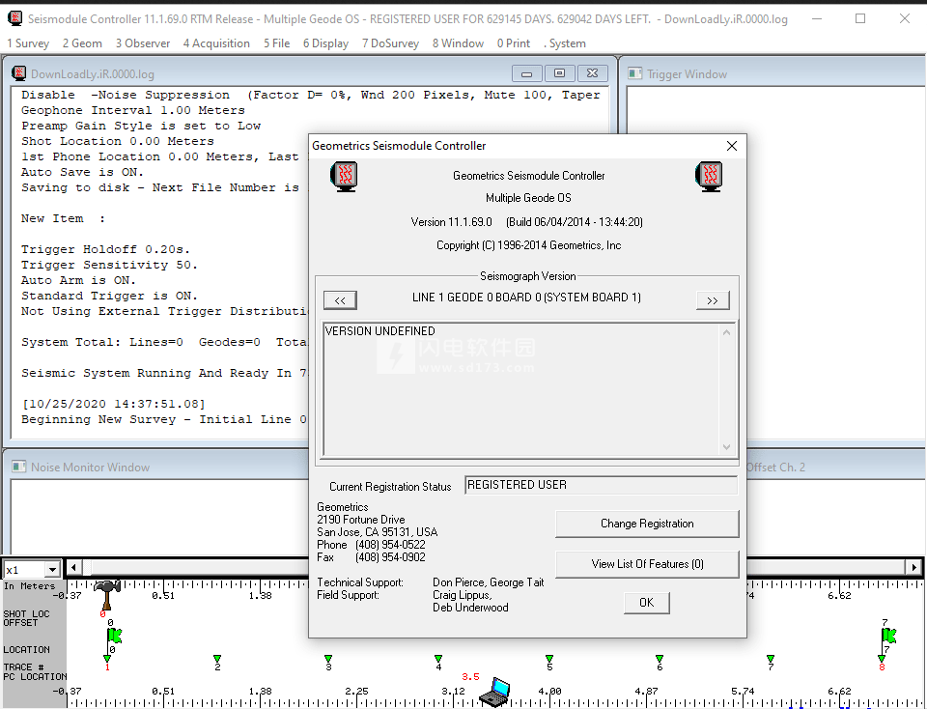Select trace 4 geophone marker
927x709 pixels.
click(x=438, y=658)
